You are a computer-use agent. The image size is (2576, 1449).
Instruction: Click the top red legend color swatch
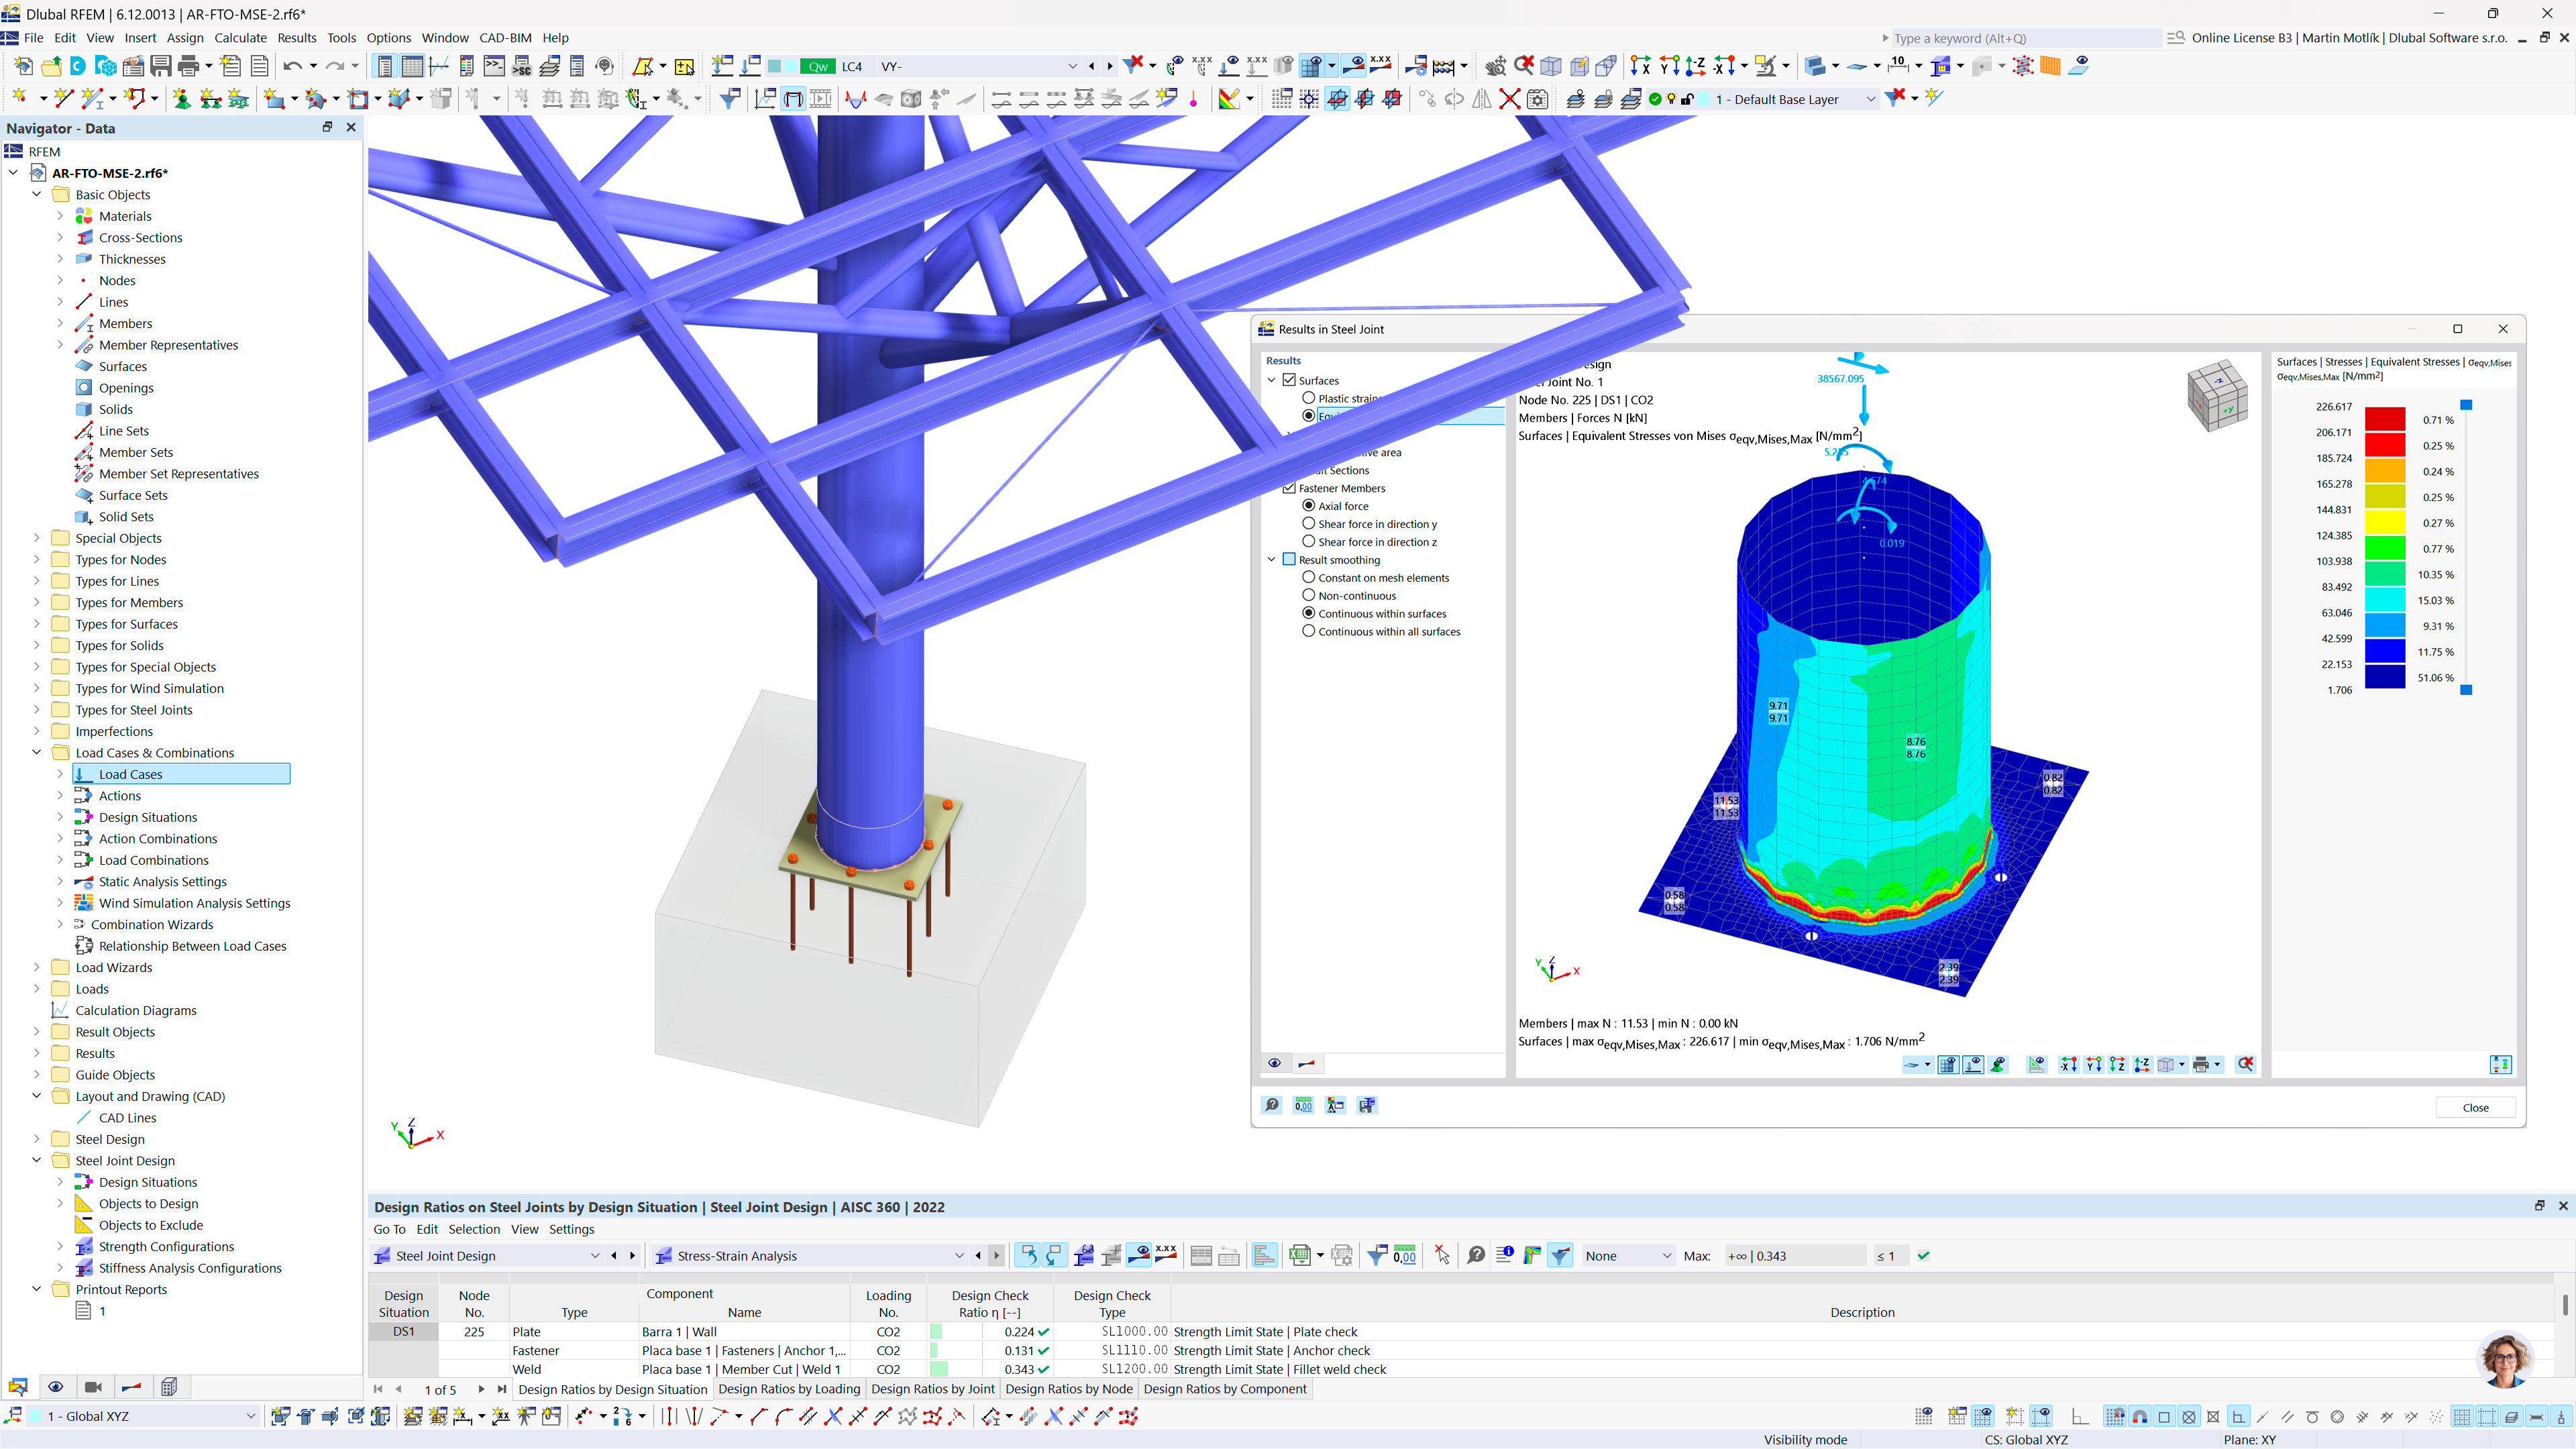2385,419
